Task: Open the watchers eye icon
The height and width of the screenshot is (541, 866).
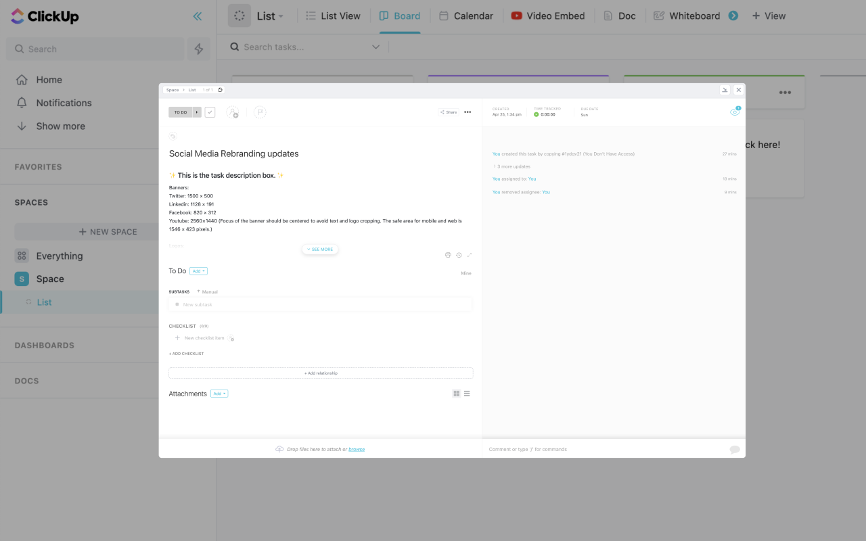Action: [x=735, y=112]
